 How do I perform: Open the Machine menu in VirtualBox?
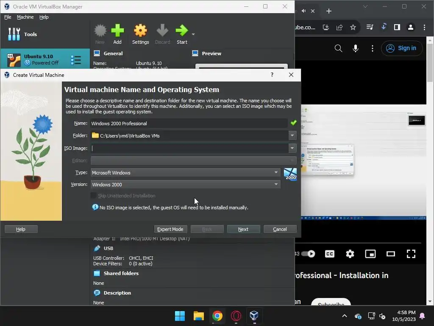click(x=25, y=17)
